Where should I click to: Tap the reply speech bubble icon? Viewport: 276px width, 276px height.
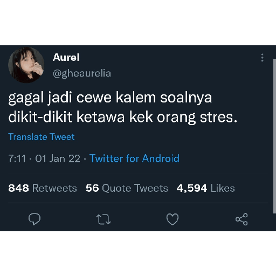click(34, 219)
